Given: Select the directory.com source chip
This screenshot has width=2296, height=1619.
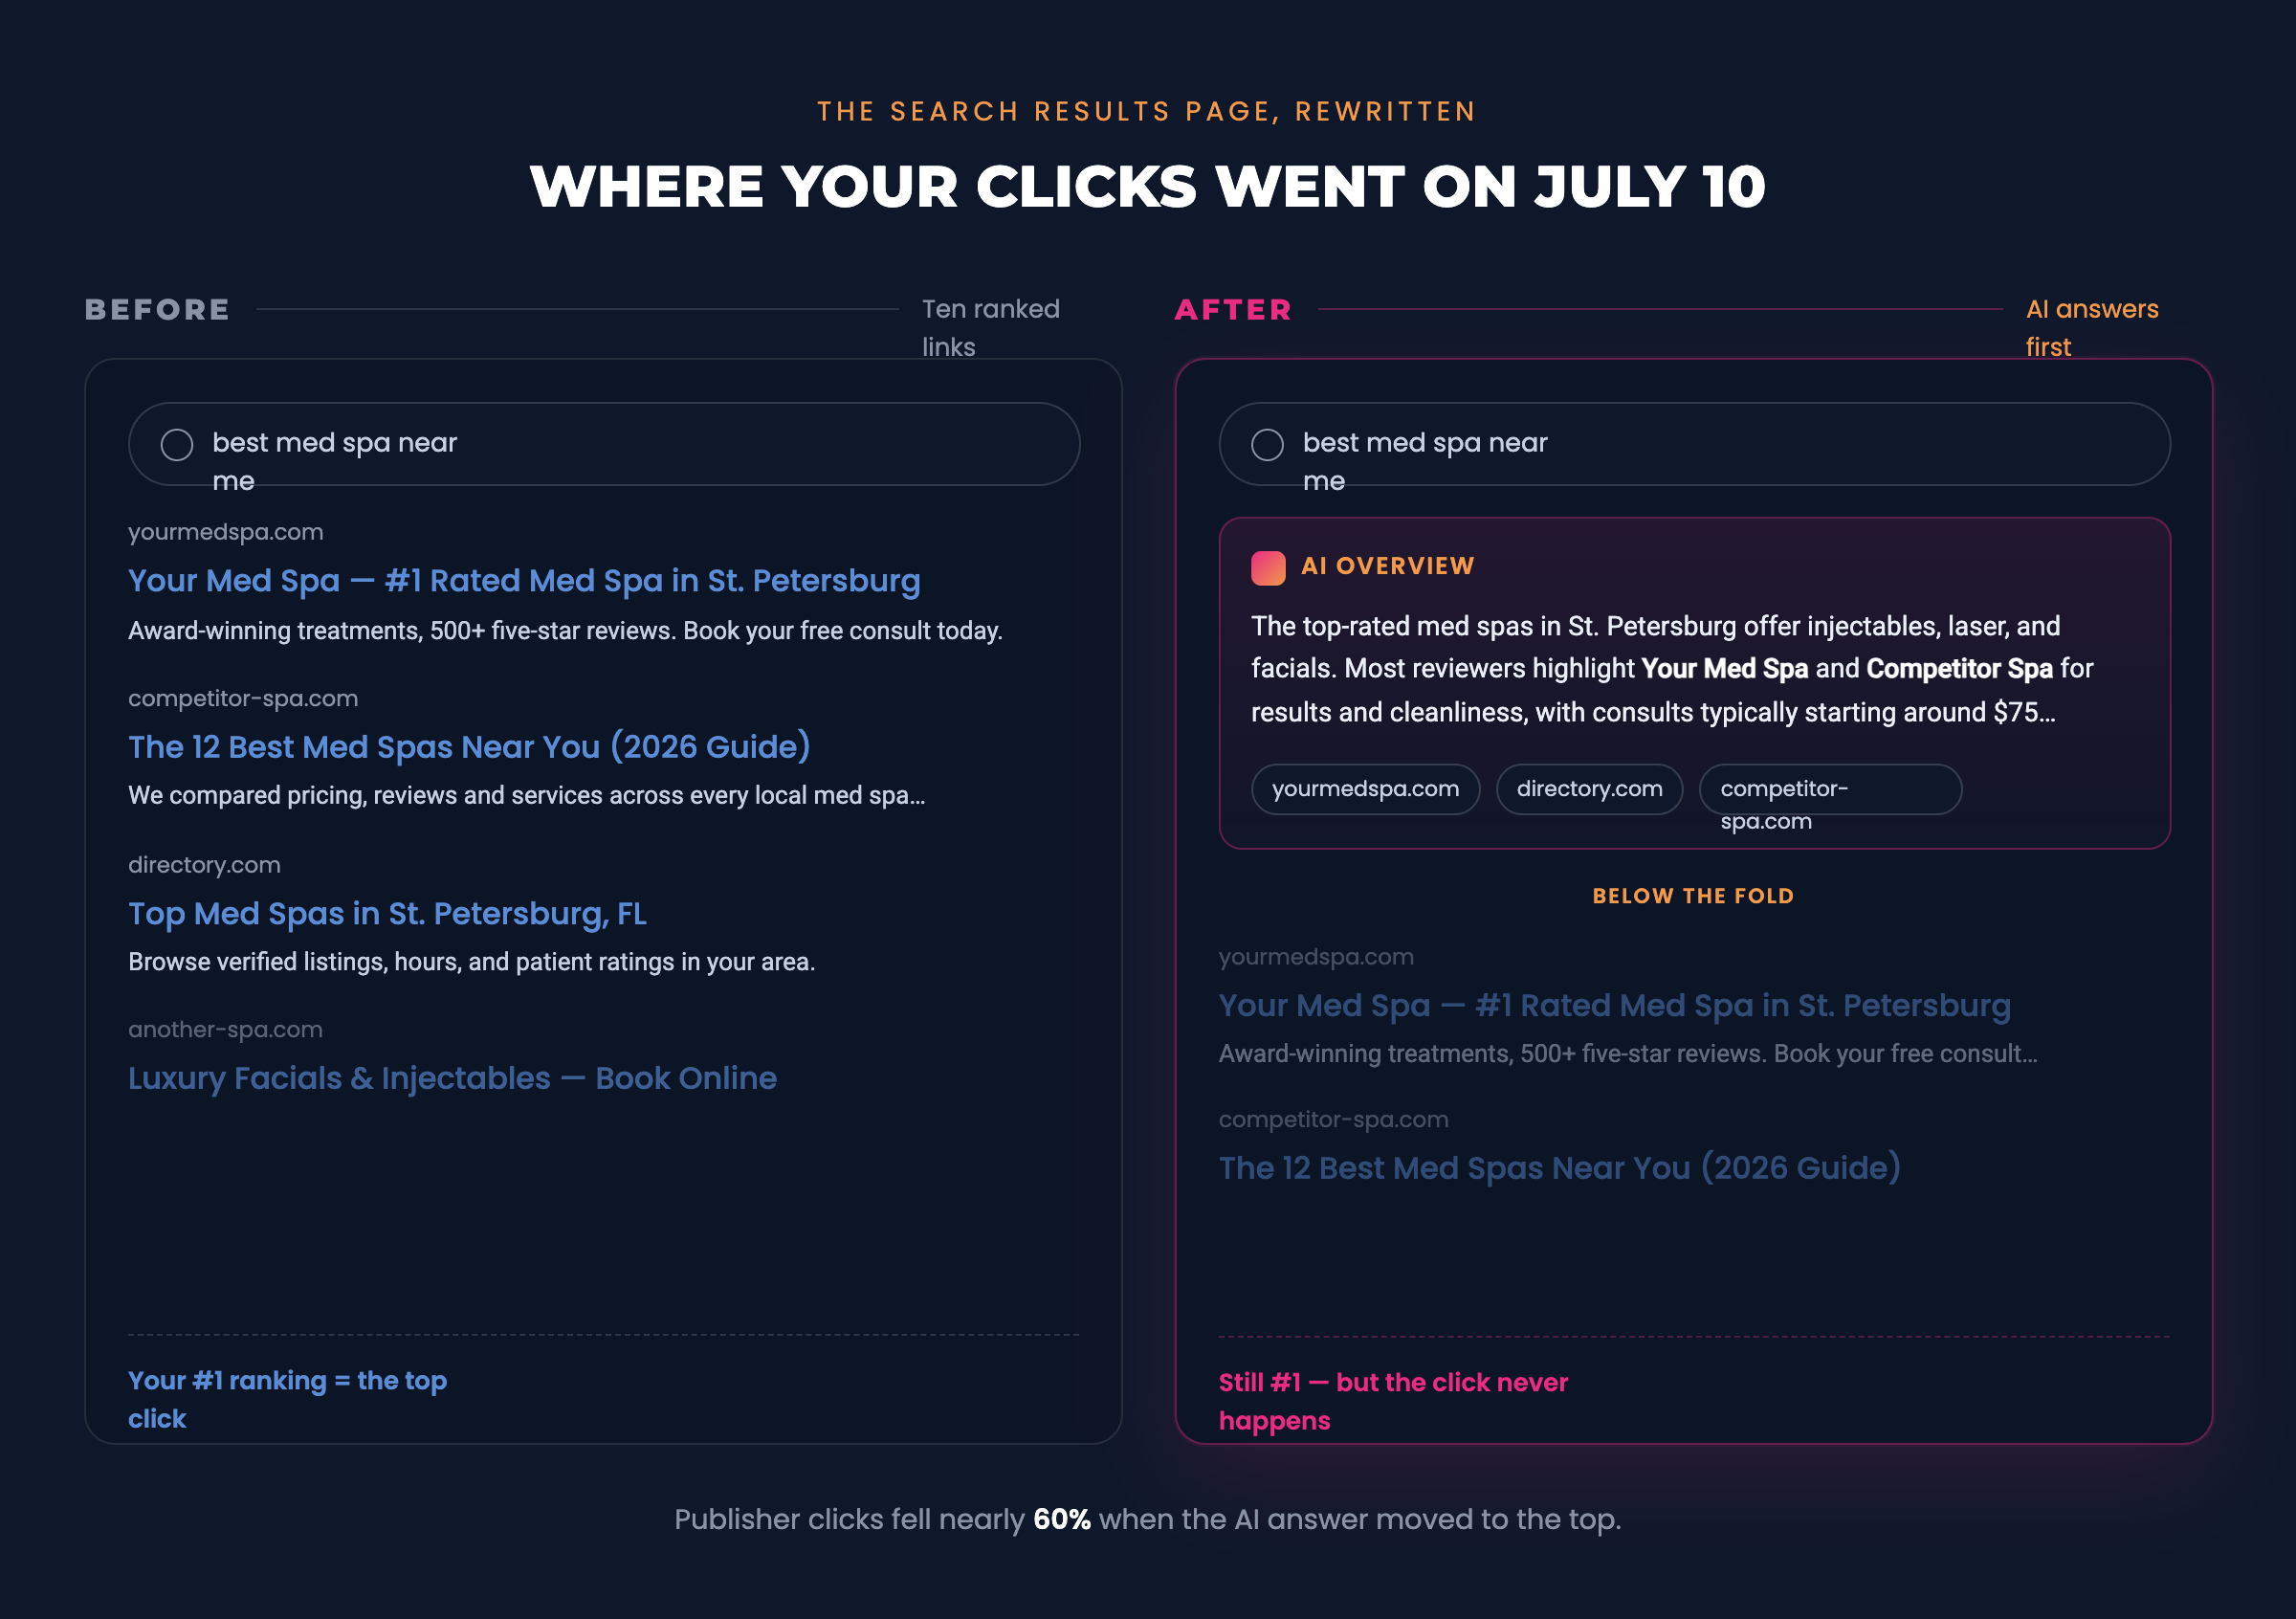Looking at the screenshot, I should (1589, 789).
